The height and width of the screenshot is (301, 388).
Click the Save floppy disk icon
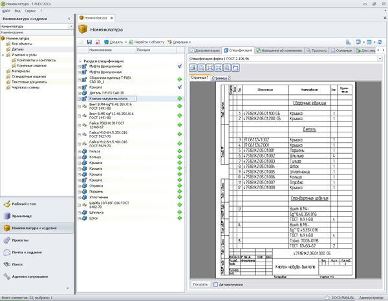pos(90,42)
